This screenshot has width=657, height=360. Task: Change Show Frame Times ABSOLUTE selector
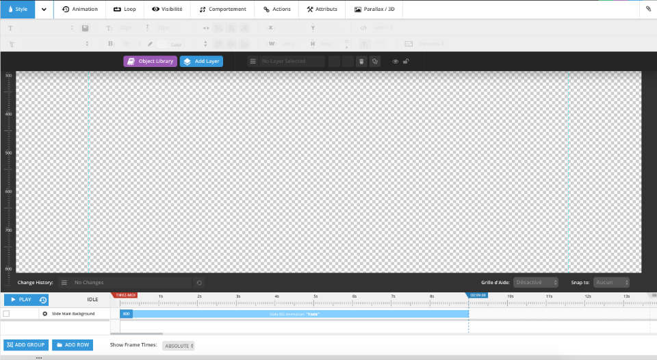(x=179, y=346)
